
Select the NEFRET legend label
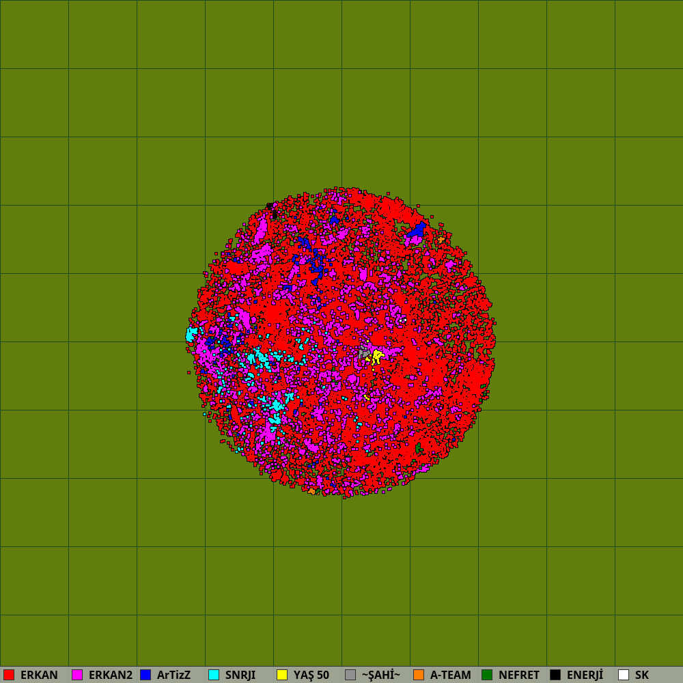pyautogui.click(x=519, y=675)
